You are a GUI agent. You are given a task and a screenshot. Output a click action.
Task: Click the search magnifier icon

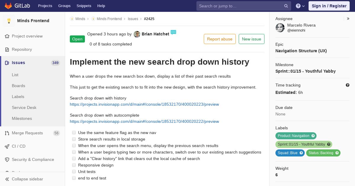(x=286, y=6)
